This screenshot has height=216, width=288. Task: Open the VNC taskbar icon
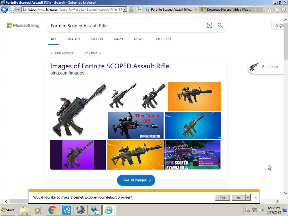tap(66, 210)
